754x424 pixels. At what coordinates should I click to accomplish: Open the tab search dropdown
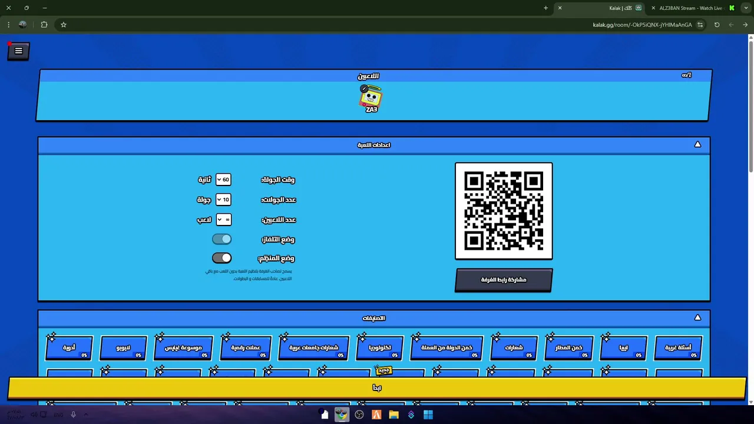(x=746, y=8)
